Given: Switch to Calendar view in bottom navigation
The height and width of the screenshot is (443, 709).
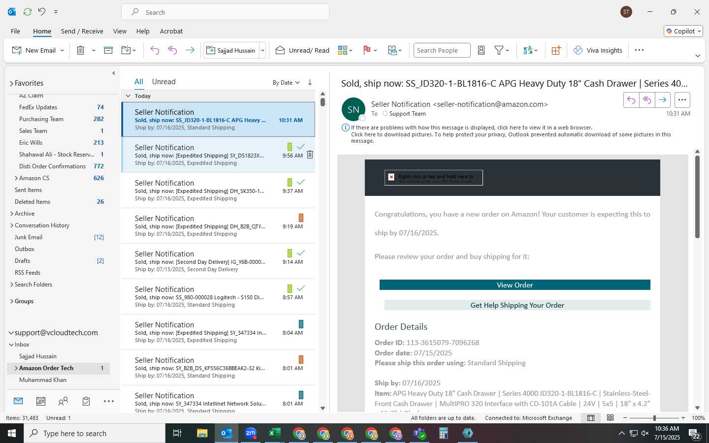Looking at the screenshot, I should pos(41,401).
